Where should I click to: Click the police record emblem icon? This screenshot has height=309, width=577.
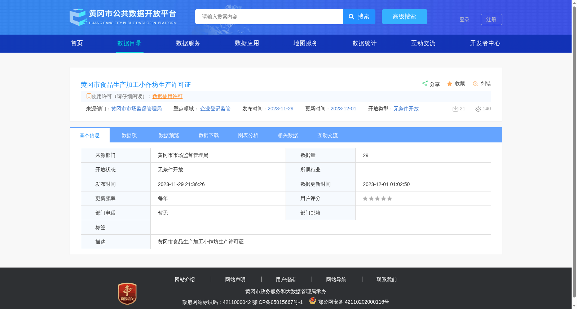(x=313, y=300)
